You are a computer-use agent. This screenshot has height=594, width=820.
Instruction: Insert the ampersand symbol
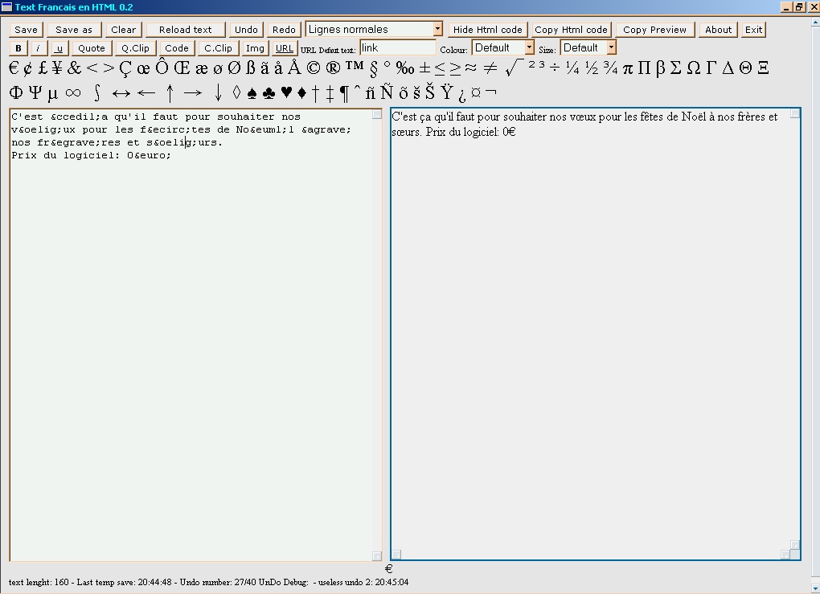[74, 68]
